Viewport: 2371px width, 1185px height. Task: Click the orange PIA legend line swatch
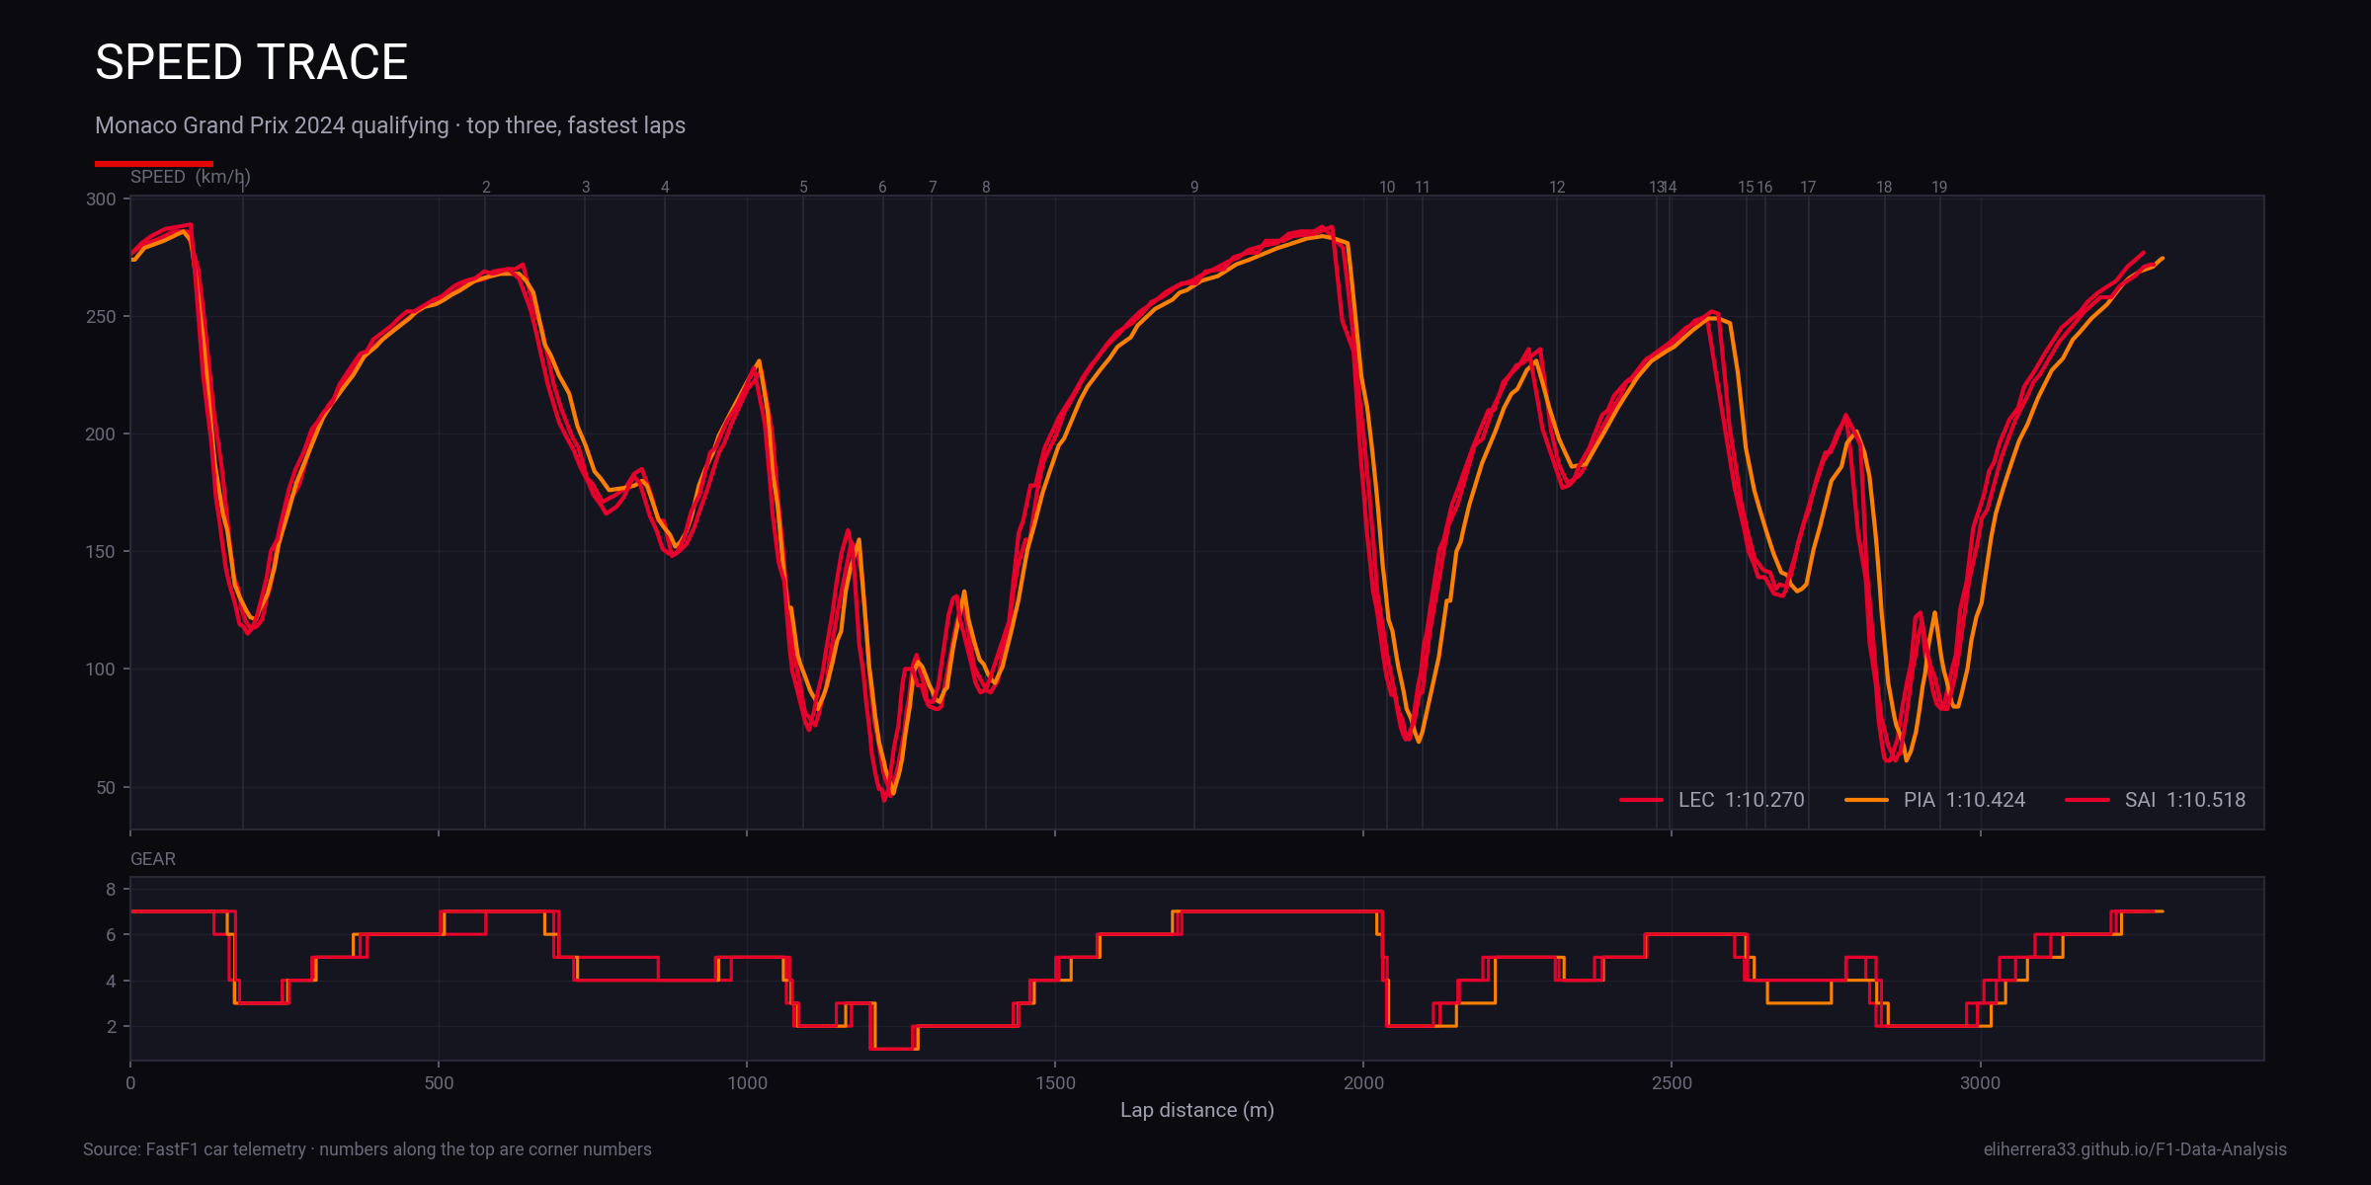pyautogui.click(x=1866, y=800)
